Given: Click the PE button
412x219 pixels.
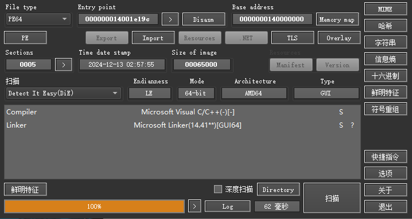Looking at the screenshot, I should (x=25, y=38).
